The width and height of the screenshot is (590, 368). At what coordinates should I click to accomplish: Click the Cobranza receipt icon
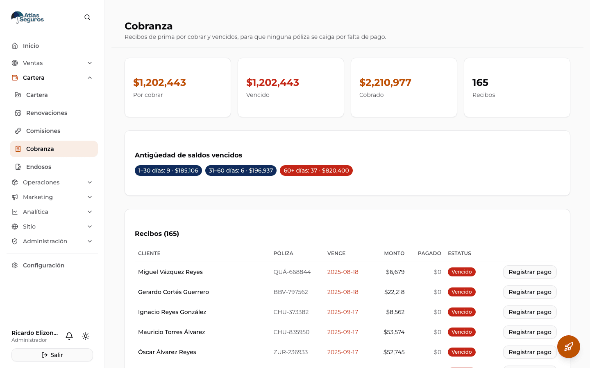[18, 149]
